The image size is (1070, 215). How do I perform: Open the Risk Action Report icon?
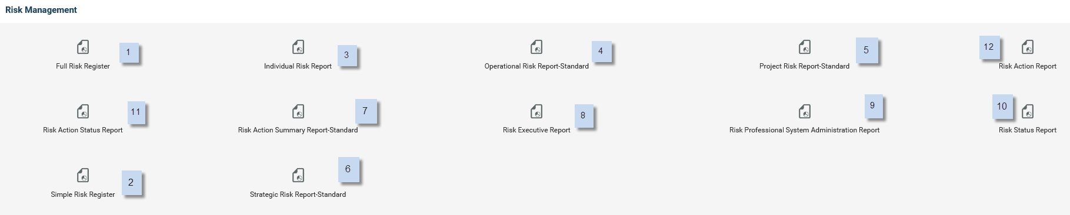1028,47
